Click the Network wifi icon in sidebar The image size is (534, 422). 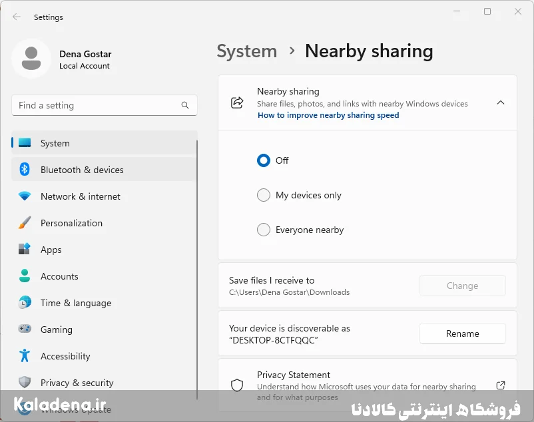point(25,196)
